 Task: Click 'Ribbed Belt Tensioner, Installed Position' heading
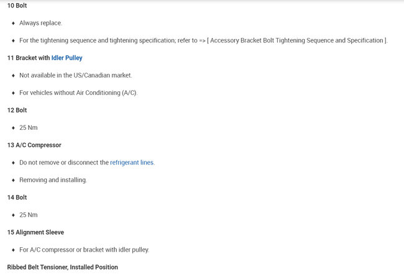pyautogui.click(x=62, y=266)
